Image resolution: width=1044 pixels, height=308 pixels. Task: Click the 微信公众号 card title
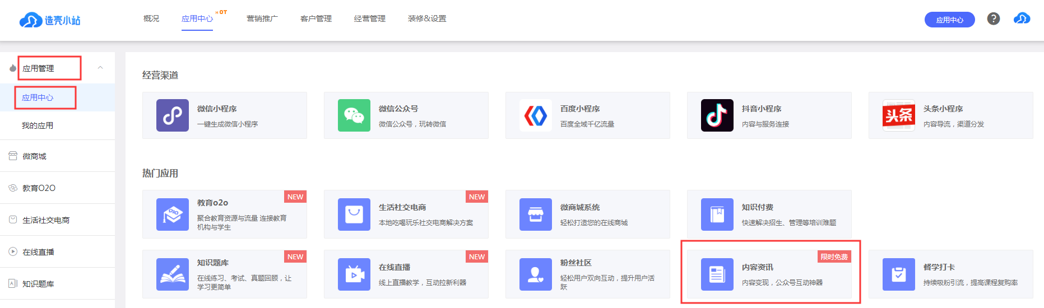click(398, 109)
